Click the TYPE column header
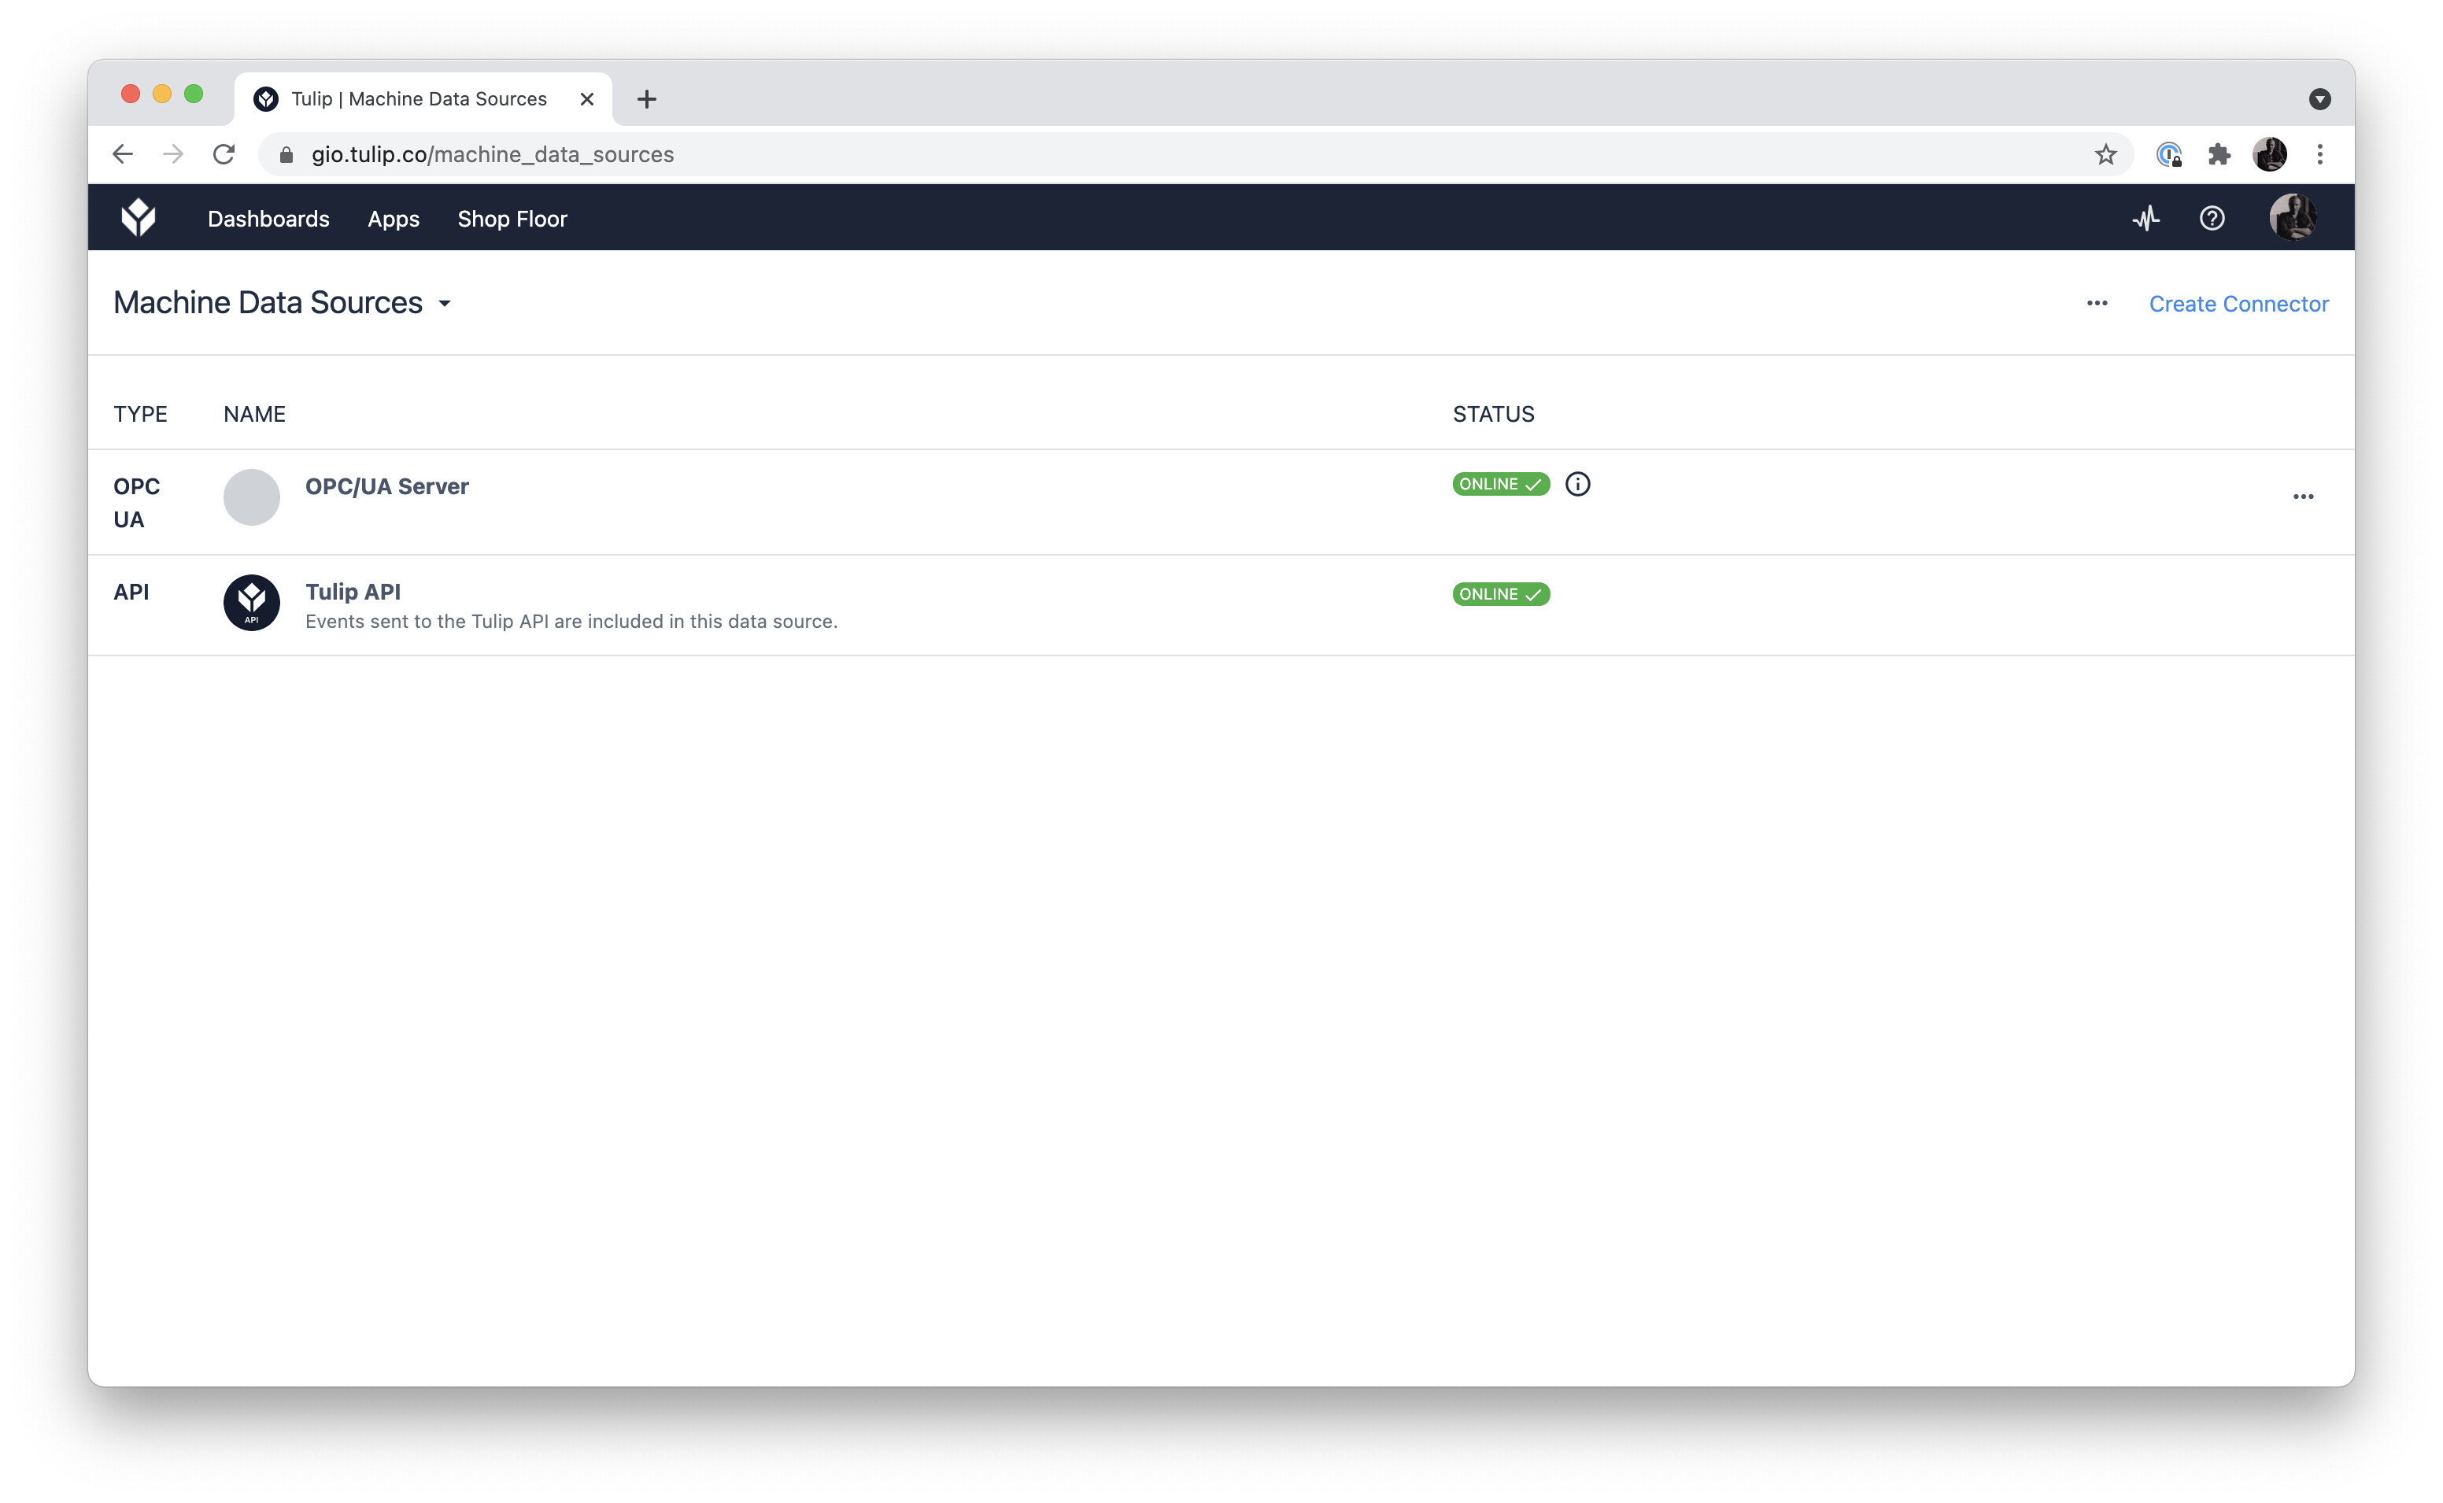The height and width of the screenshot is (1503, 2443). click(140, 414)
